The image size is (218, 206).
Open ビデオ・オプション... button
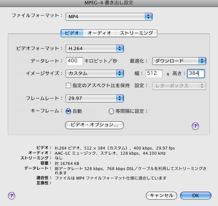pos(94,125)
